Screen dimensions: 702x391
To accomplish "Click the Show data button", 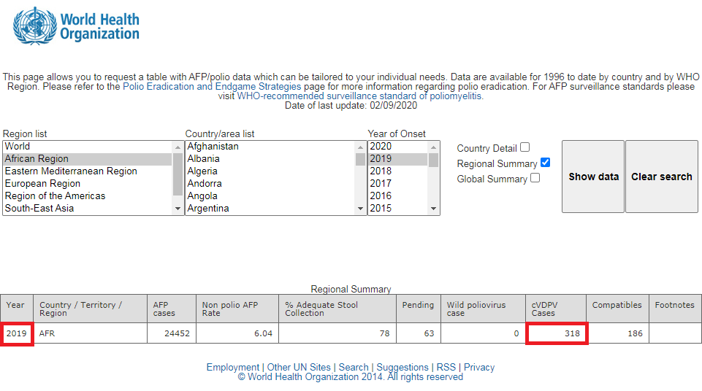I will click(x=593, y=177).
